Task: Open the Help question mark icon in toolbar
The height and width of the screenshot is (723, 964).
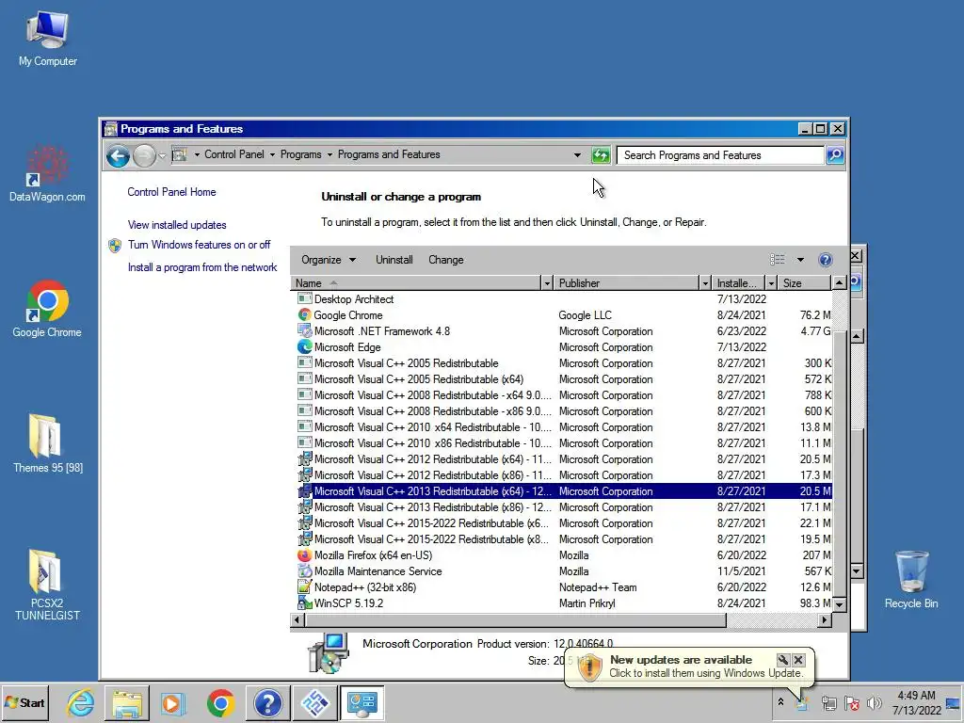Action: [x=825, y=260]
